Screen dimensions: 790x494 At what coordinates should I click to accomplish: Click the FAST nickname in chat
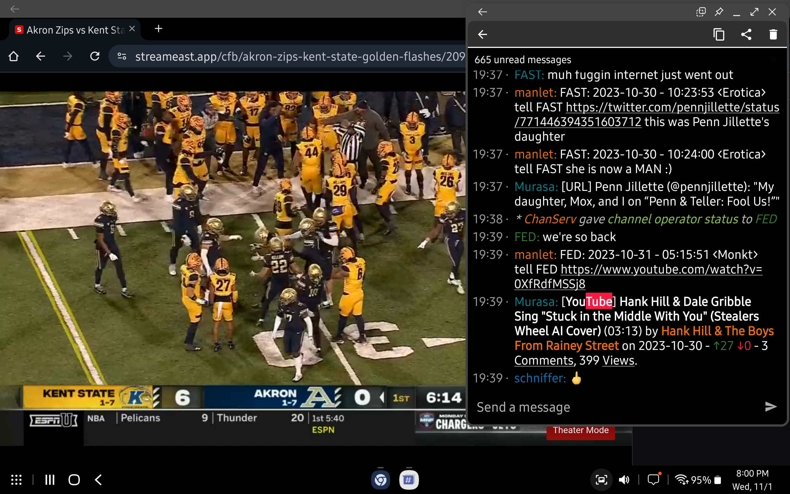529,75
